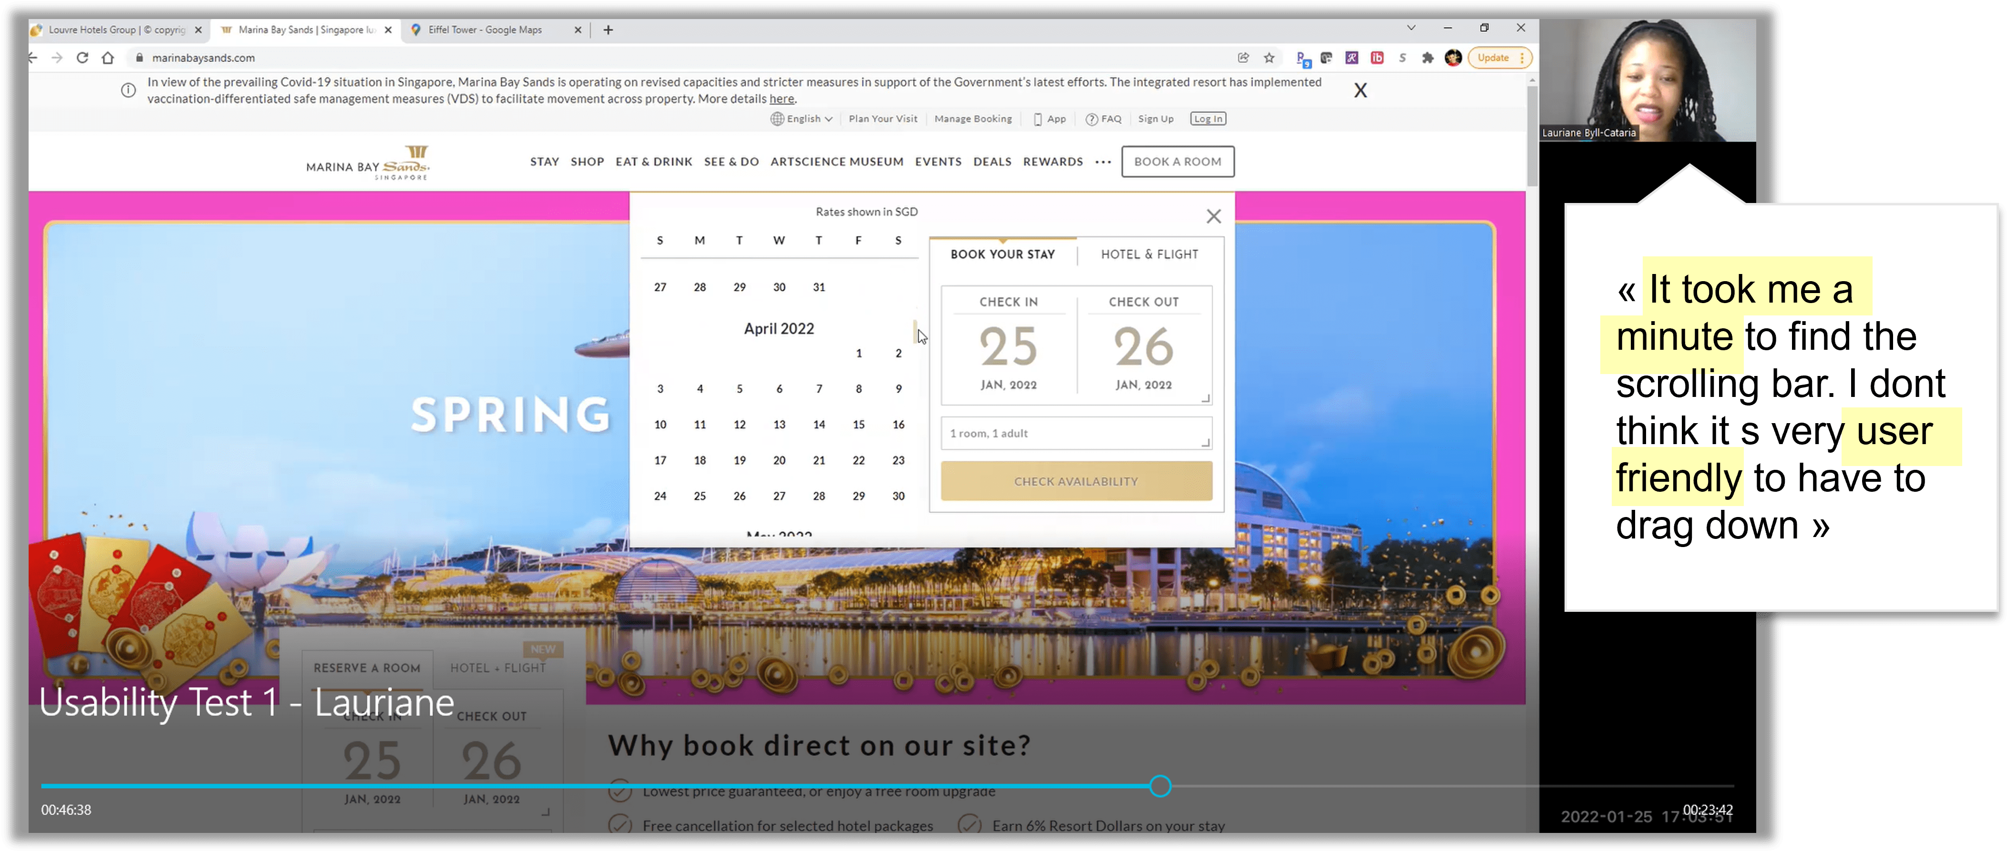The image size is (2008, 852).
Task: Select March 31 in the calendar
Action: [818, 287]
